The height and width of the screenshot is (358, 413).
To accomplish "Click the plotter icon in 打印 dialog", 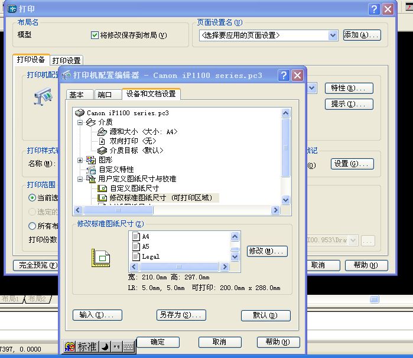I will click(x=43, y=97).
